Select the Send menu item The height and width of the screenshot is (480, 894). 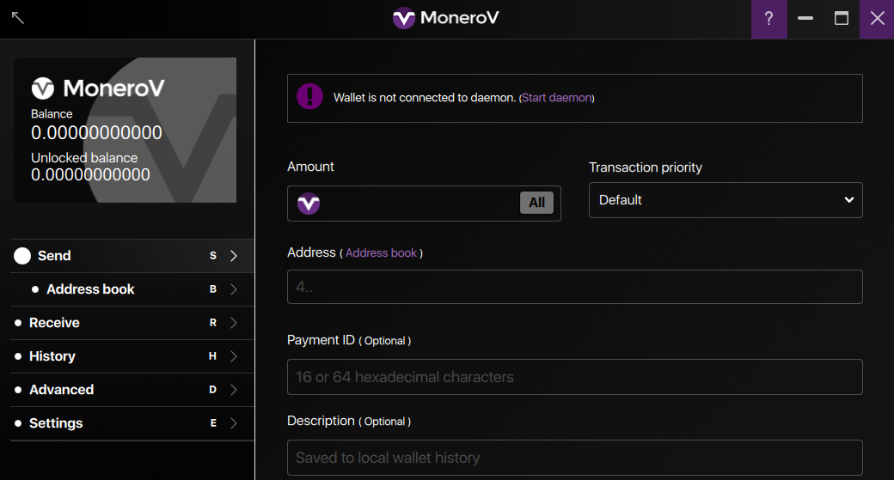pos(132,256)
